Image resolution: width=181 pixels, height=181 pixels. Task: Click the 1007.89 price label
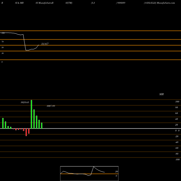(51, 106)
